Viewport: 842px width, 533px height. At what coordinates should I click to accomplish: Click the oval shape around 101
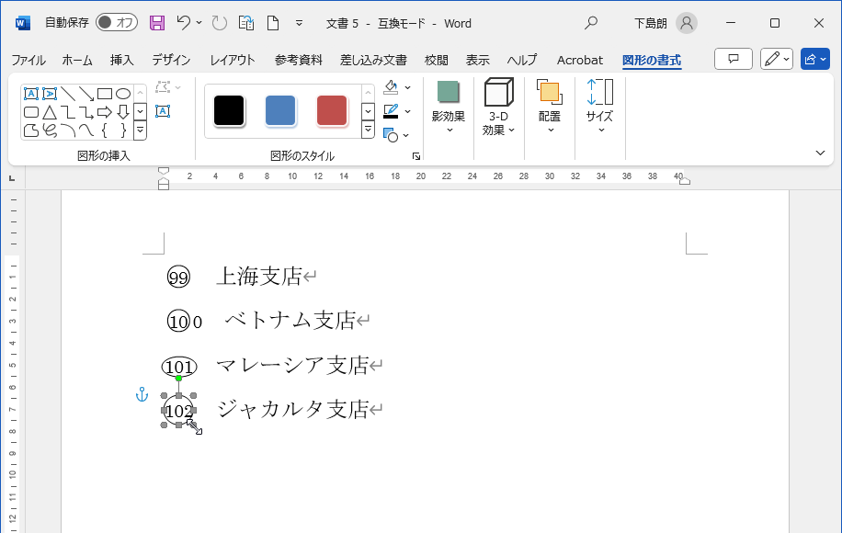[x=179, y=367]
